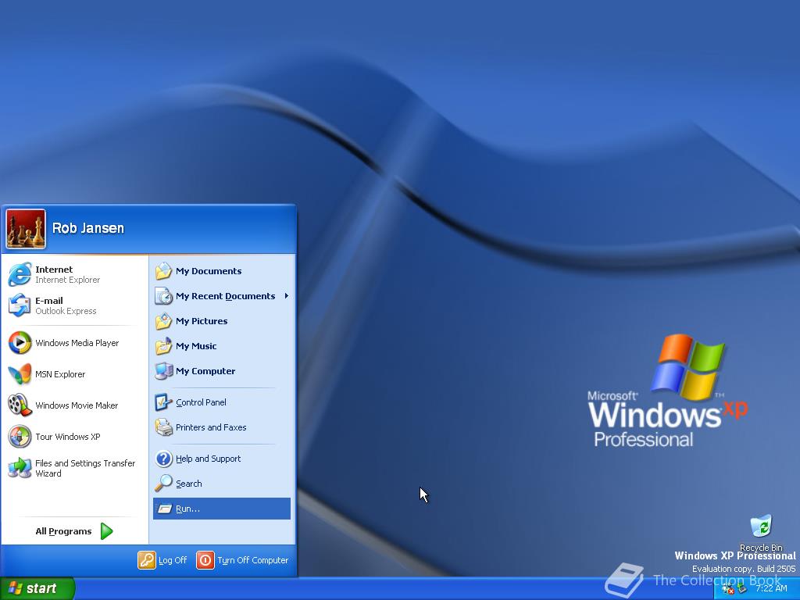Click Rob Jansen's chess user picture
The height and width of the screenshot is (600, 800).
[26, 229]
